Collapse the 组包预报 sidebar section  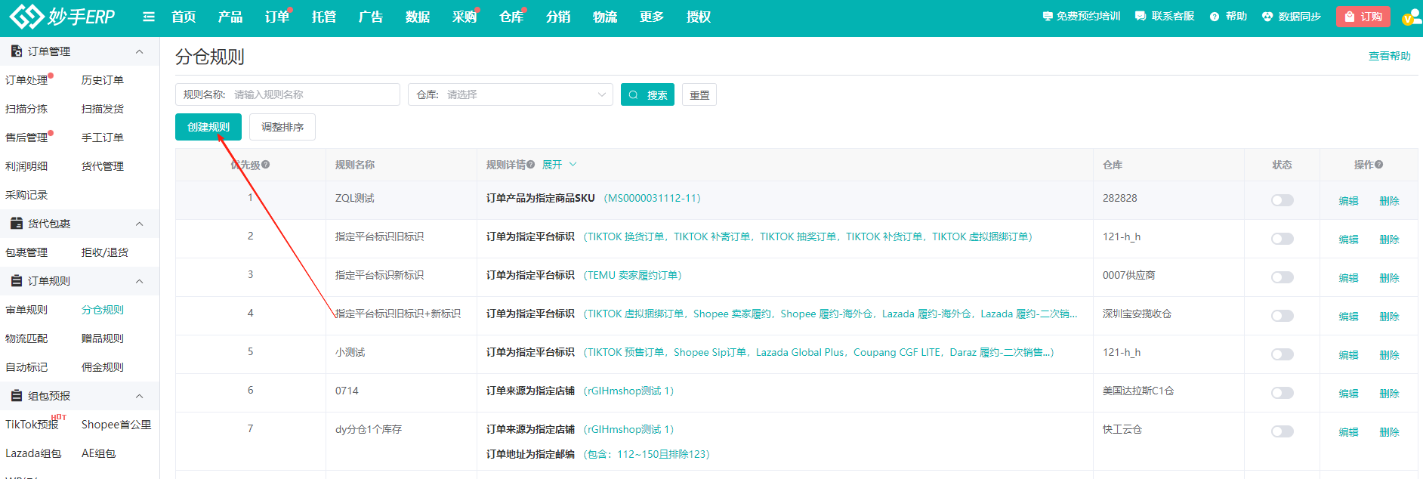coord(139,396)
